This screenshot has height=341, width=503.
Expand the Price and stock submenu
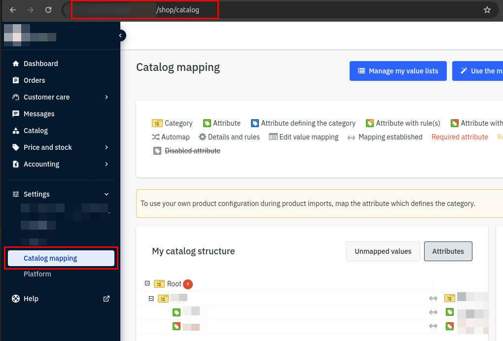click(107, 147)
